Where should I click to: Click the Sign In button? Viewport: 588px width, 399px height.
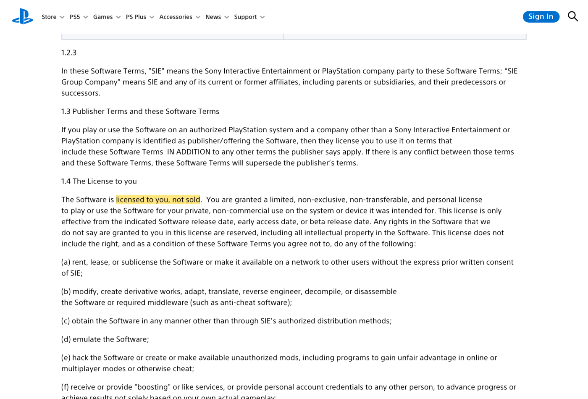541,17
